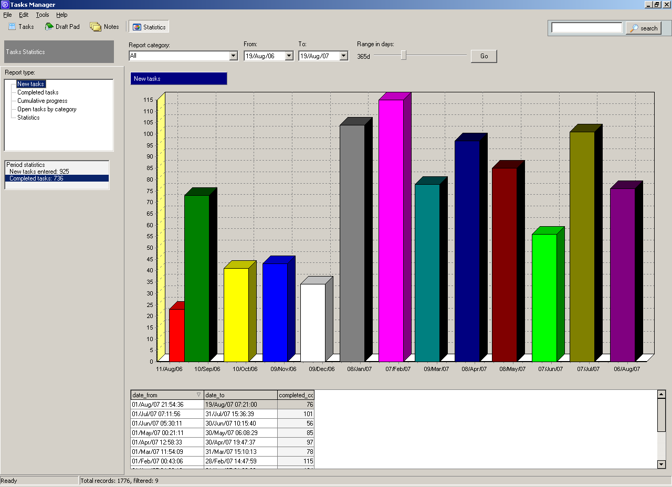Select Open tasks by category report
This screenshot has width=672, height=487.
pos(46,109)
